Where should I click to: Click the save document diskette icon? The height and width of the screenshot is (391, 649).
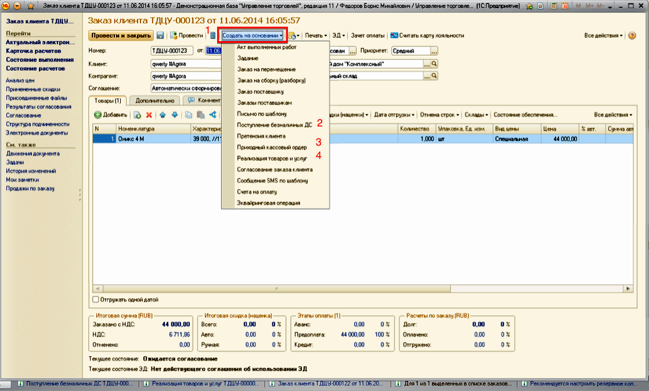160,35
